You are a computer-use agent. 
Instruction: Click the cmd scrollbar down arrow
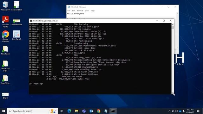(173, 93)
